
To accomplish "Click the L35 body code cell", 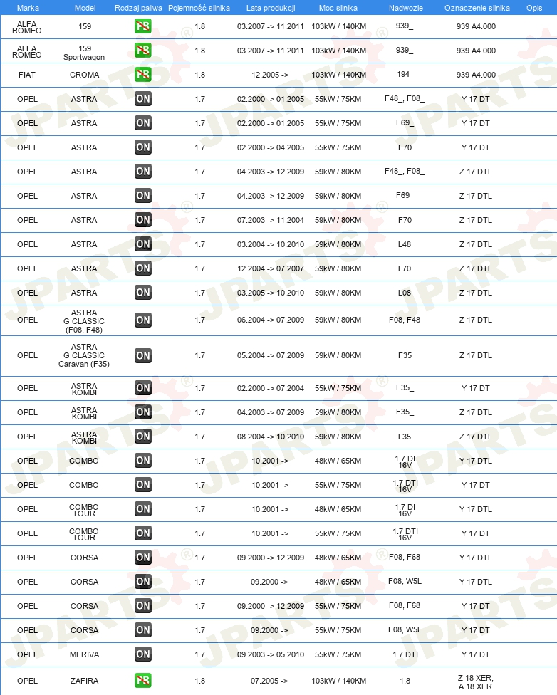I will pyautogui.click(x=405, y=437).
